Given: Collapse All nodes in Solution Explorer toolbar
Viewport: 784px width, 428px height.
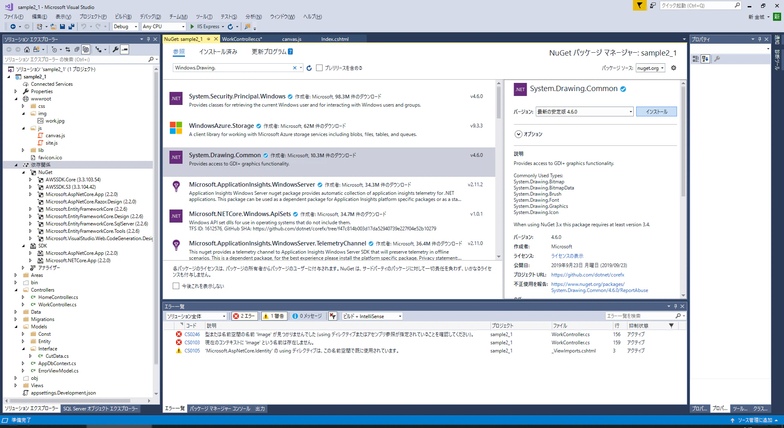Looking at the screenshot, I should pos(77,49).
